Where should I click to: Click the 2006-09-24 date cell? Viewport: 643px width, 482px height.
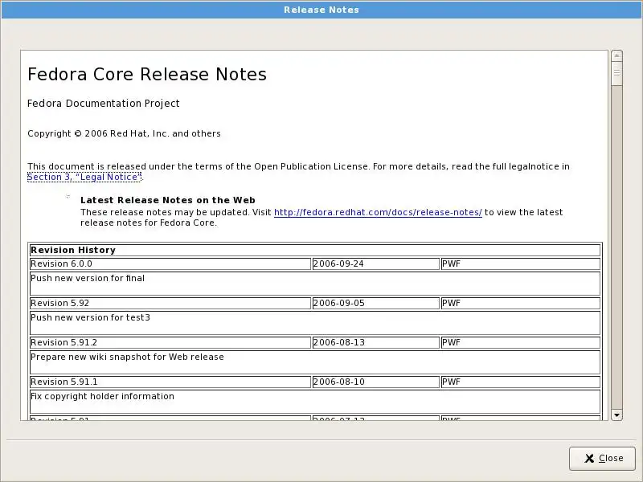pyautogui.click(x=375, y=264)
